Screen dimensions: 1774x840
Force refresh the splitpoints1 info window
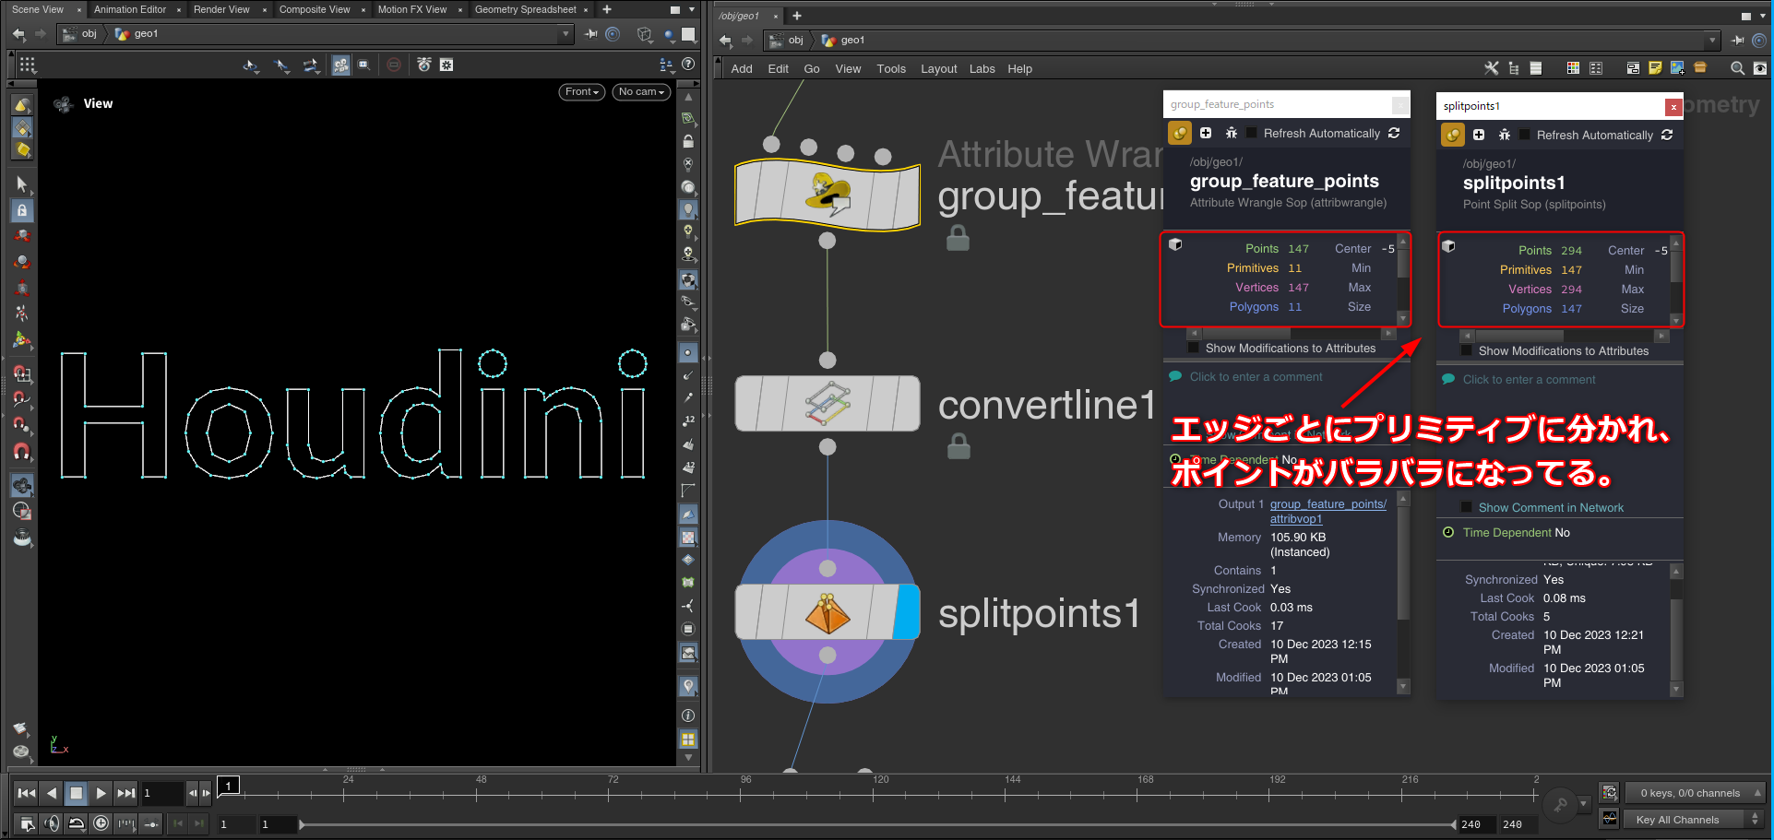point(1667,135)
